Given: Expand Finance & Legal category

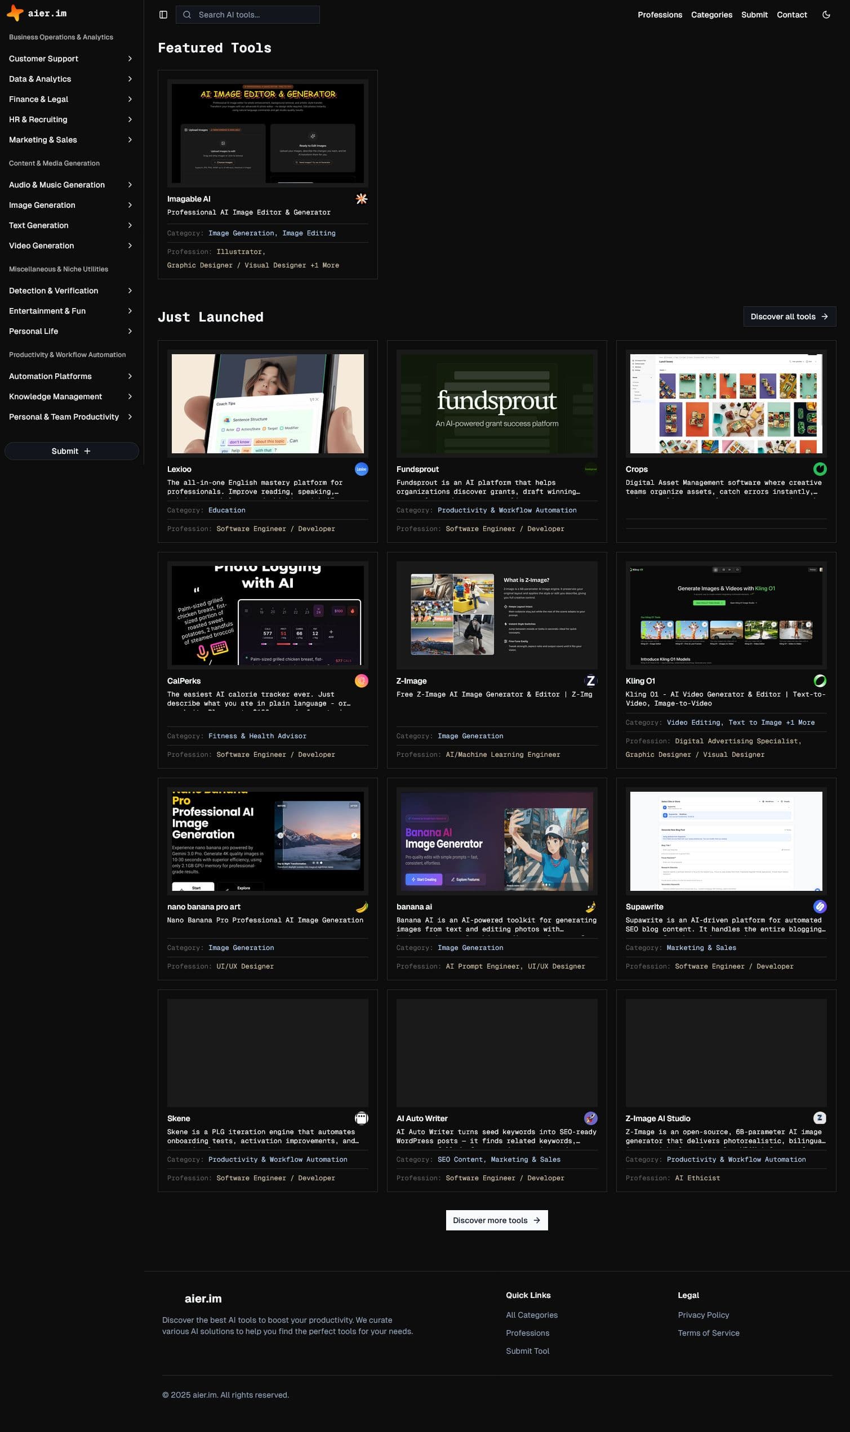Looking at the screenshot, I should [x=71, y=99].
